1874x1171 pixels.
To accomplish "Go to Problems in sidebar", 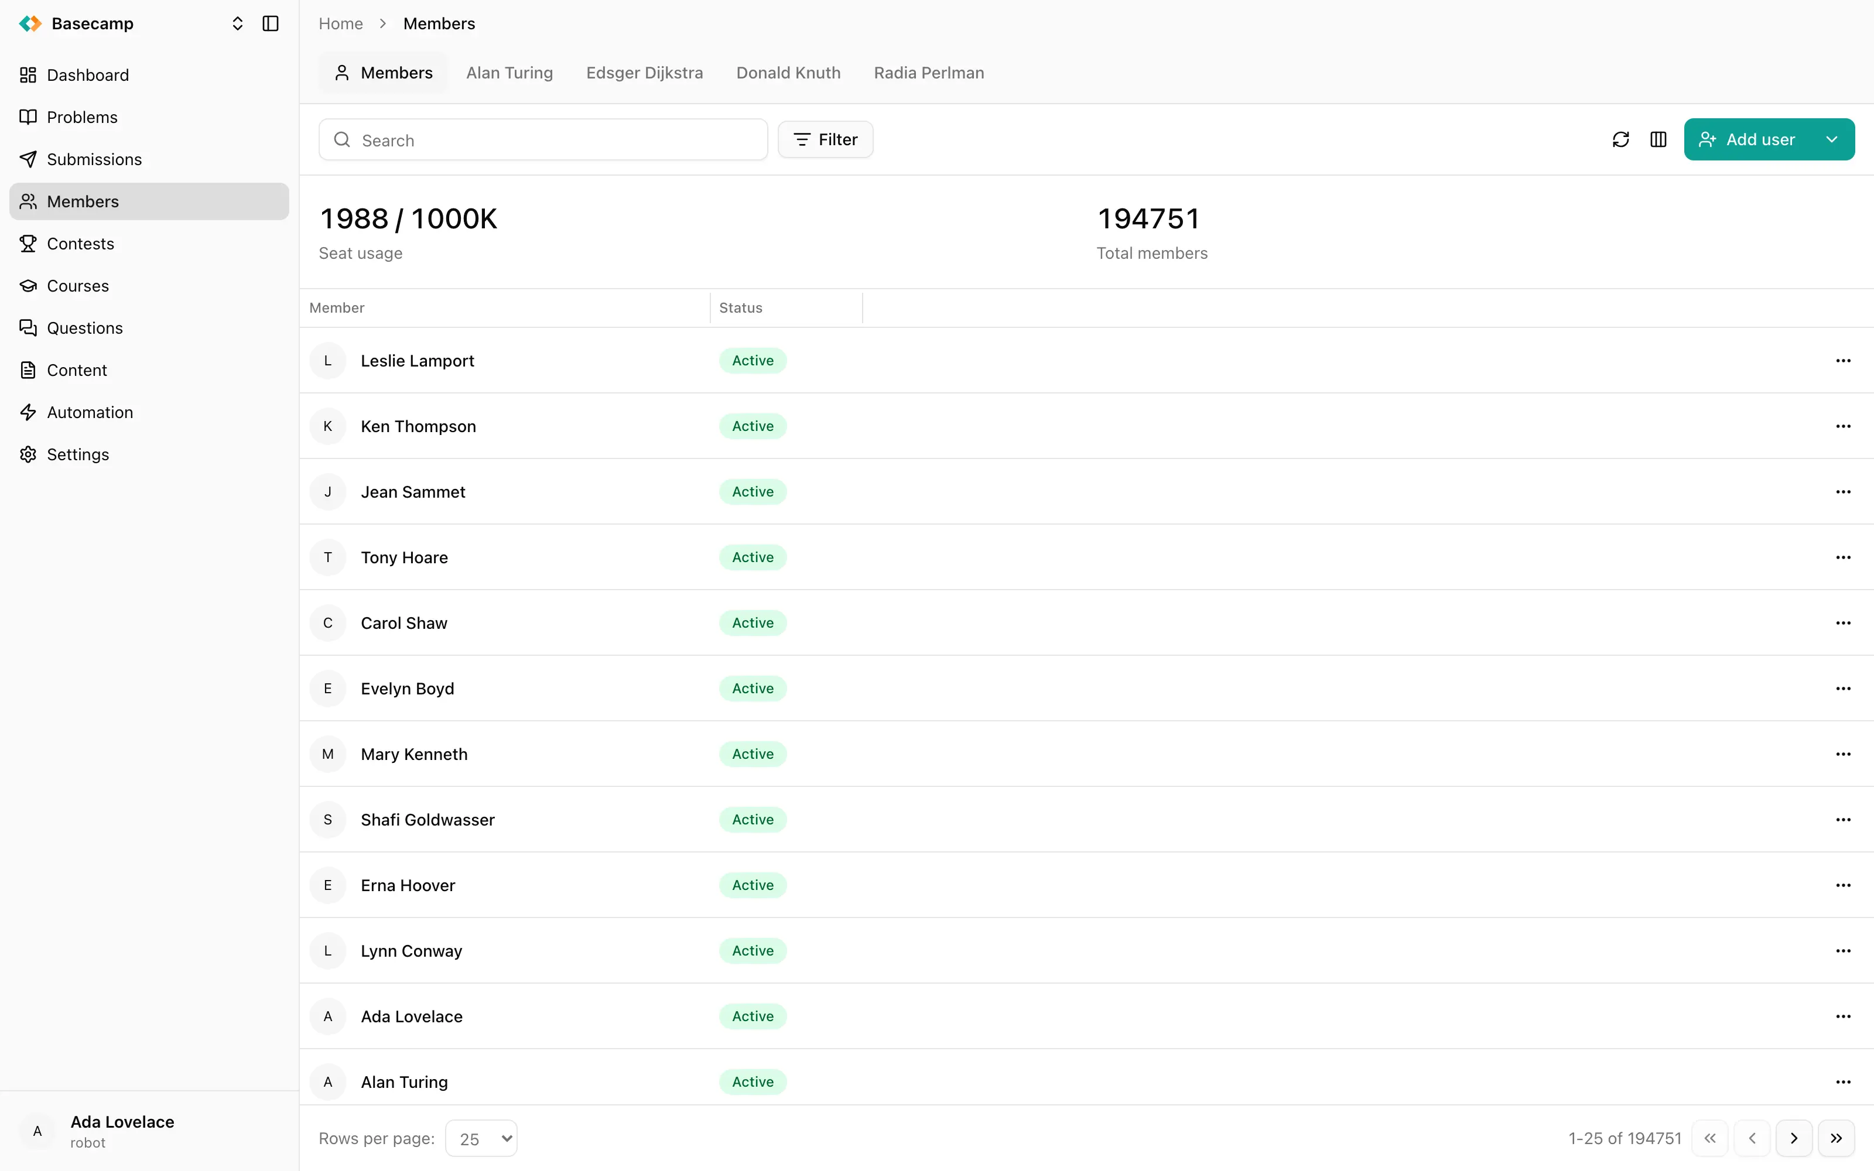I will pos(149,117).
